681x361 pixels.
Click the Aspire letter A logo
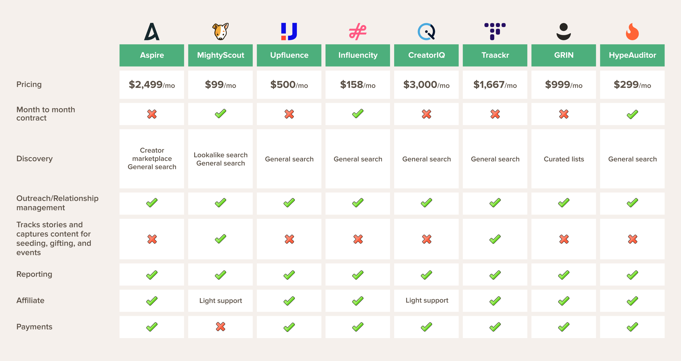pyautogui.click(x=152, y=32)
